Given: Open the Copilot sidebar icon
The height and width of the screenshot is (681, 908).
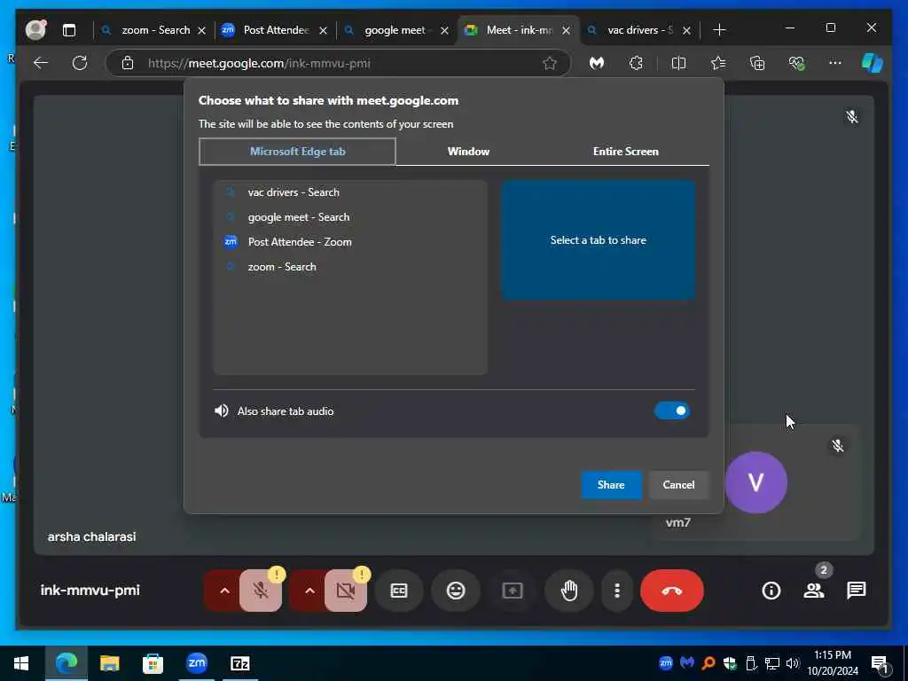Looking at the screenshot, I should coord(873,63).
